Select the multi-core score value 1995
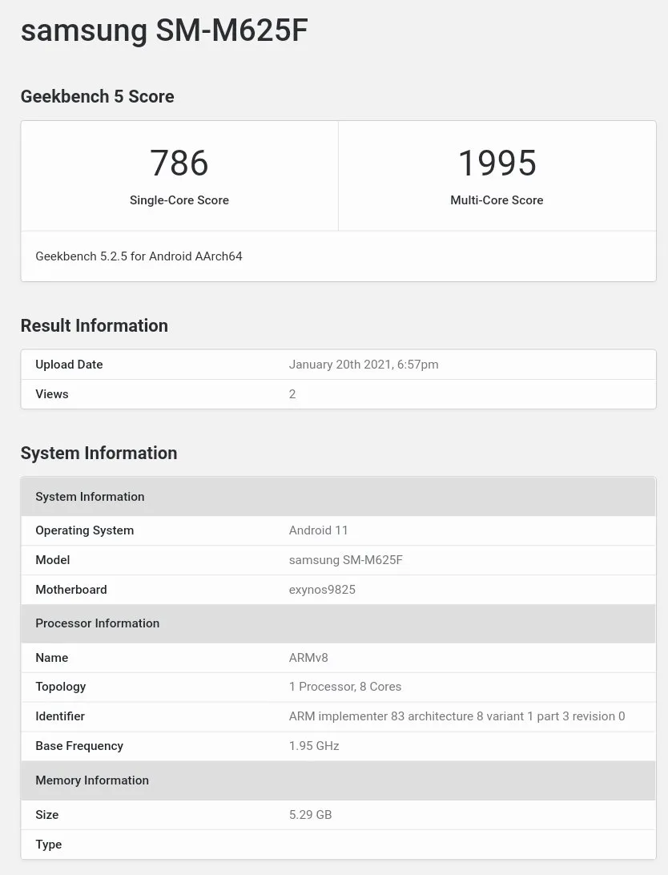 [x=497, y=163]
